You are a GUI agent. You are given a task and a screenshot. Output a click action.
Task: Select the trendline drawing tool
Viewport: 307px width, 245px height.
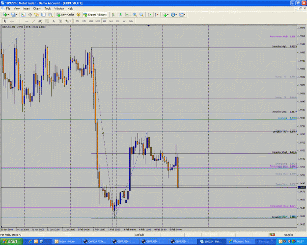[33, 21]
